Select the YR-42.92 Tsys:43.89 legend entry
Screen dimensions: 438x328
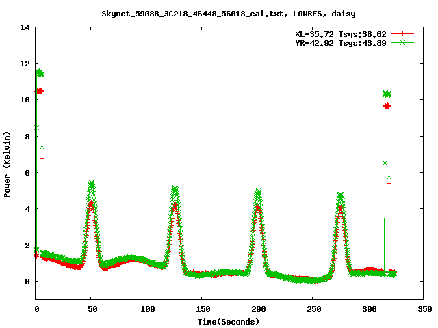click(341, 43)
